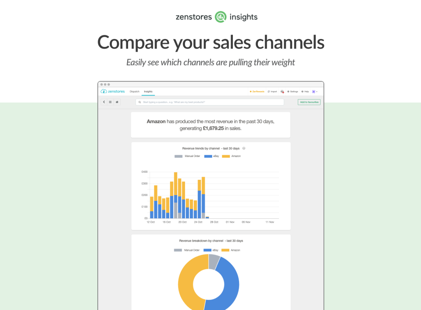Click the £1,679.25 sales figure
This screenshot has width=421, height=310.
click(213, 128)
